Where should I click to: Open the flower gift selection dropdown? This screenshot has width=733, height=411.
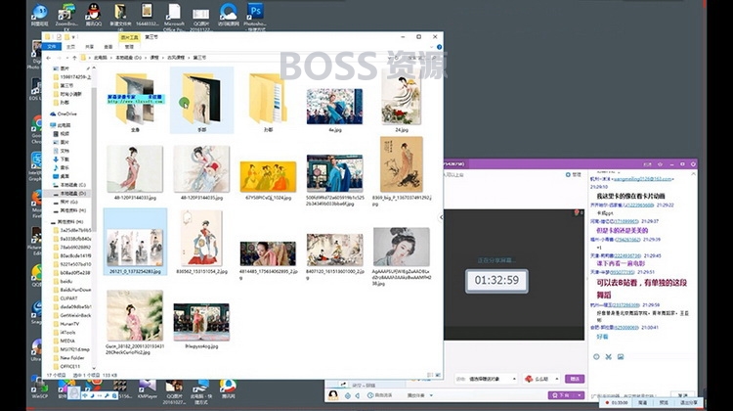pyautogui.click(x=542, y=379)
